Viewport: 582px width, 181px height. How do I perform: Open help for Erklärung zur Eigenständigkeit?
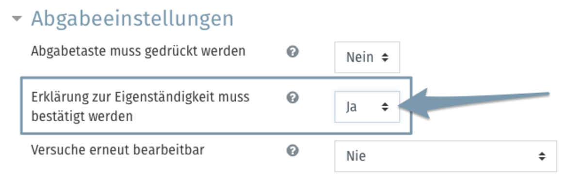[292, 97]
